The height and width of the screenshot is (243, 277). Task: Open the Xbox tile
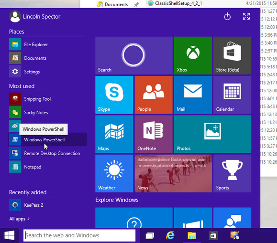click(193, 55)
